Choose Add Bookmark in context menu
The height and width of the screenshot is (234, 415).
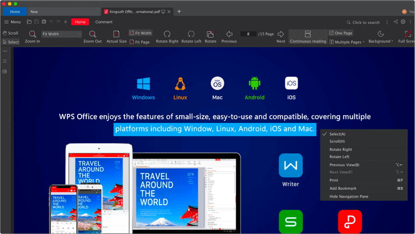[364, 188]
